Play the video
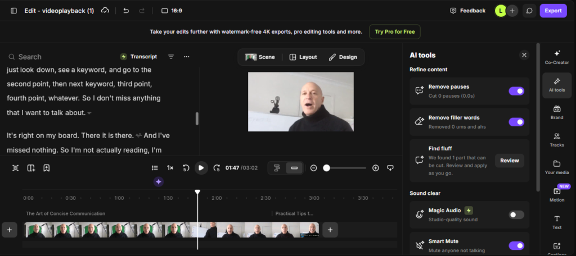Image resolution: width=576 pixels, height=256 pixels. click(x=201, y=168)
